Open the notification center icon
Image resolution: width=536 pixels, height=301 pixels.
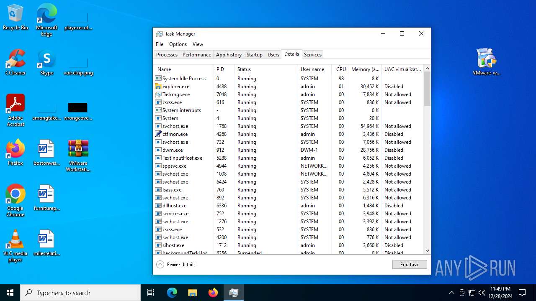(522, 293)
